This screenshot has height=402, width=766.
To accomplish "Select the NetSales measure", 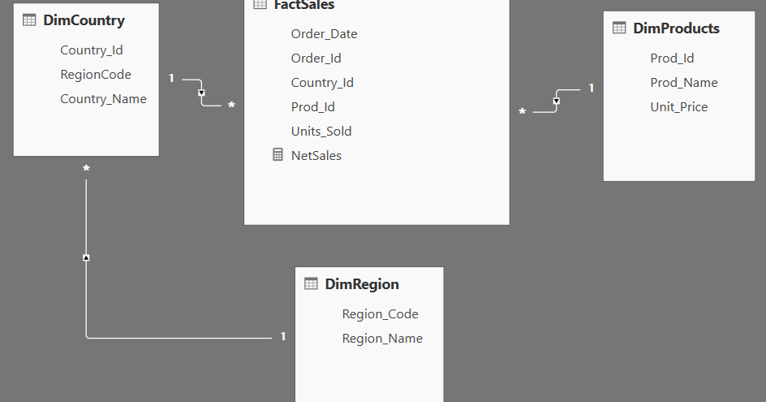I will coord(316,155).
